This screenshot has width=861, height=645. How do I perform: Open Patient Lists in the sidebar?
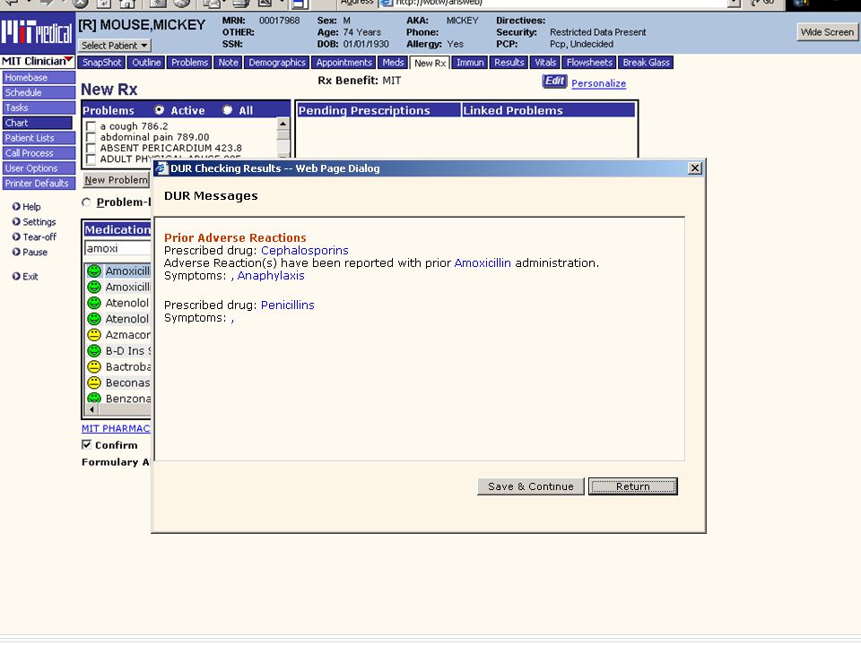click(x=38, y=138)
